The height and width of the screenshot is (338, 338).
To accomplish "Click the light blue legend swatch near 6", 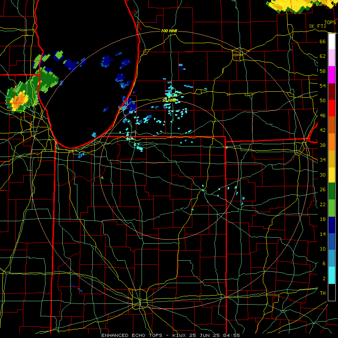I will click(332, 258).
